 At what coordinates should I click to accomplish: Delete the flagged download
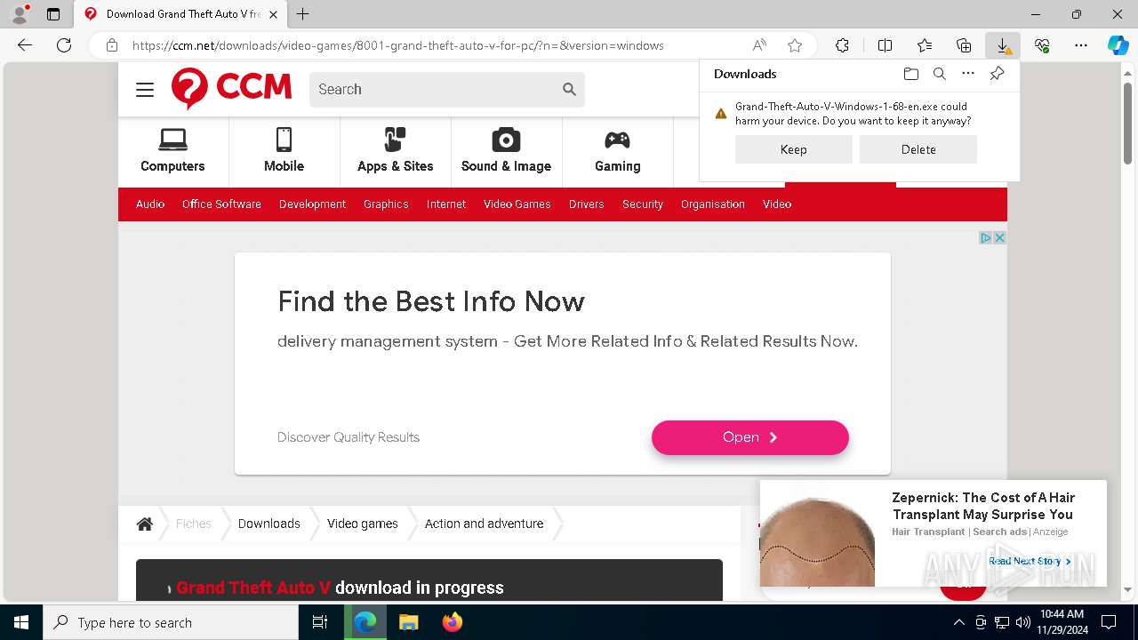pos(918,149)
